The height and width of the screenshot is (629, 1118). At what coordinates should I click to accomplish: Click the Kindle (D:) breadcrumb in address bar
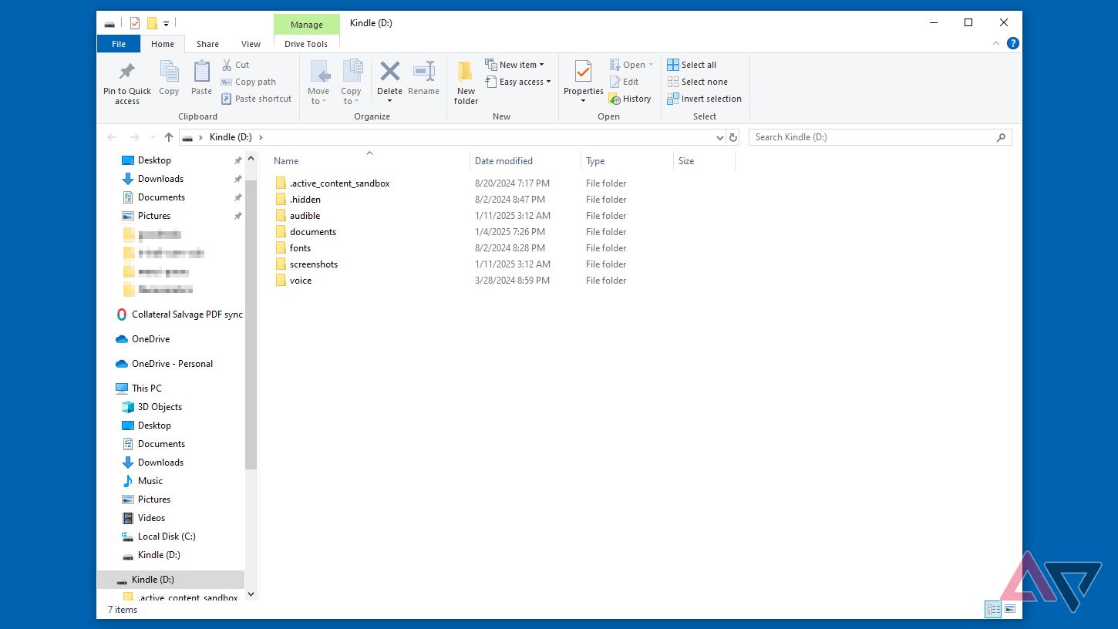pos(231,137)
